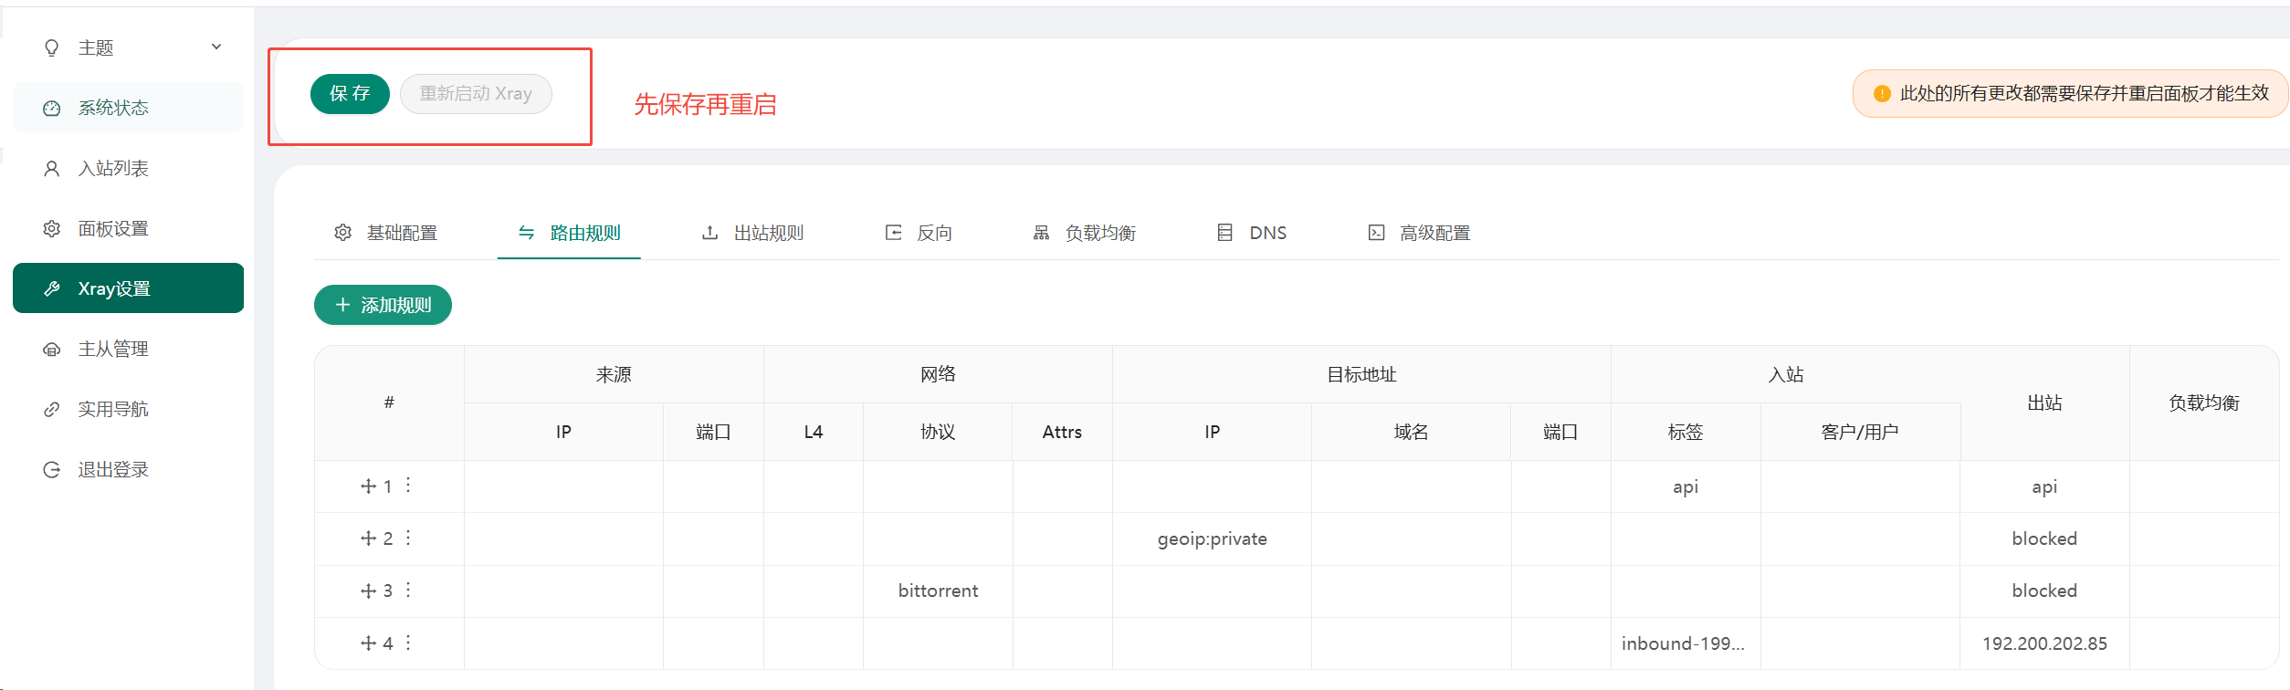This screenshot has height=690, width=2290.
Task: Click the 目标地址 column group header
Action: click(1361, 374)
